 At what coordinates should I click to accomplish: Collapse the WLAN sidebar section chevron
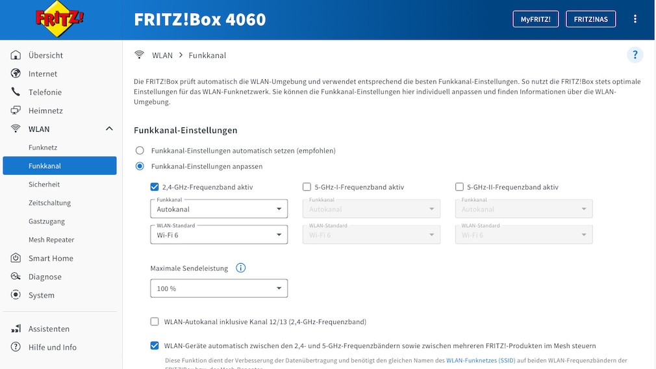(109, 129)
